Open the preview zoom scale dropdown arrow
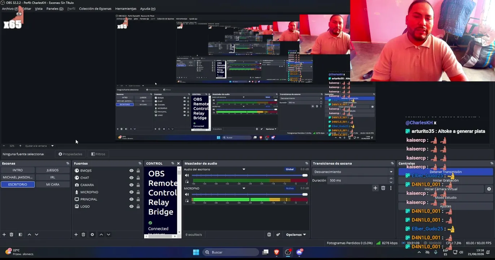This screenshot has width=495, height=260. click(x=52, y=146)
